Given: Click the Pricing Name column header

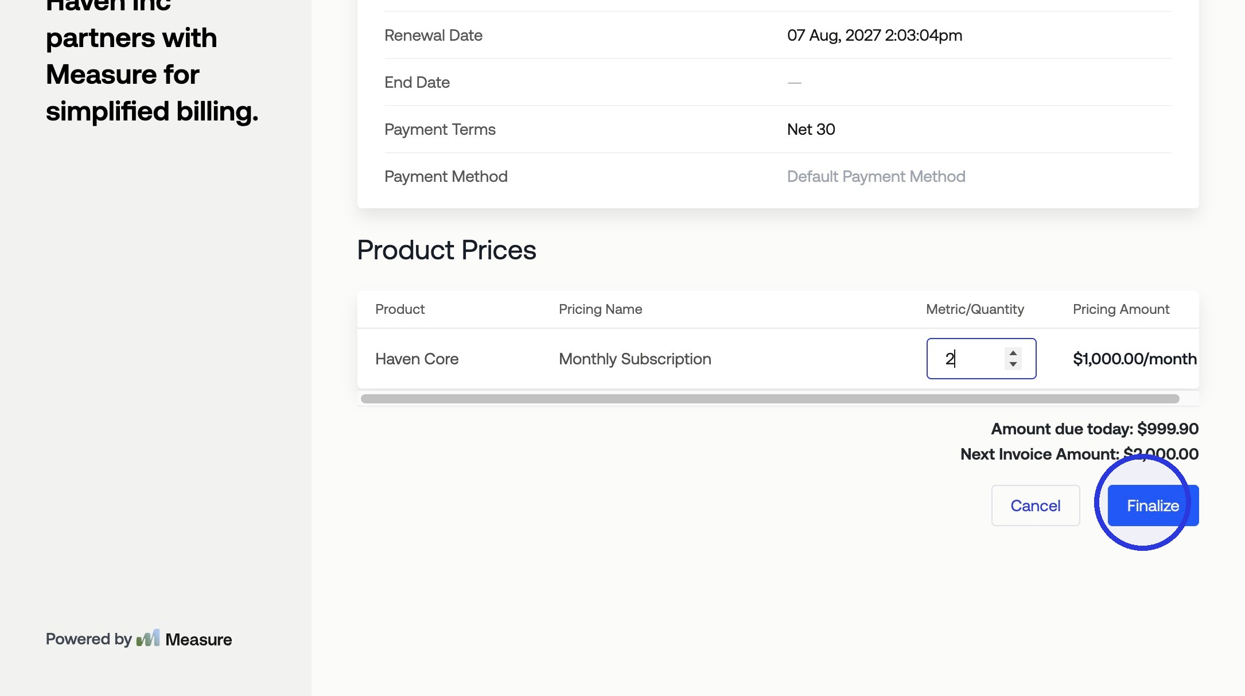Looking at the screenshot, I should point(601,309).
